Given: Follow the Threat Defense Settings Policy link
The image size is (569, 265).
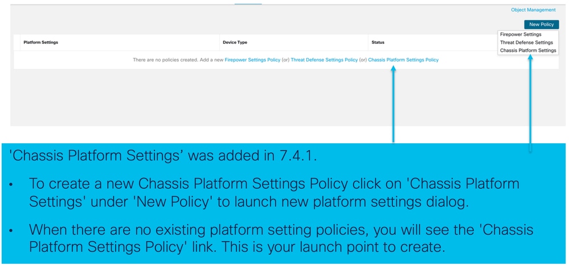Looking at the screenshot, I should [324, 60].
